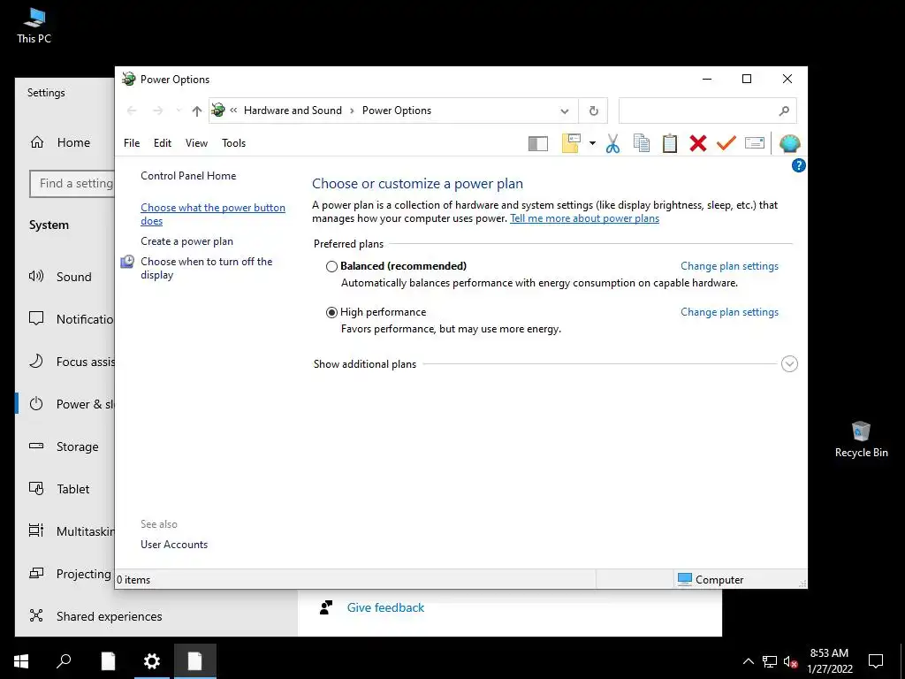Open Focus assist in Settings sidebar
905x679 pixels.
pos(71,362)
